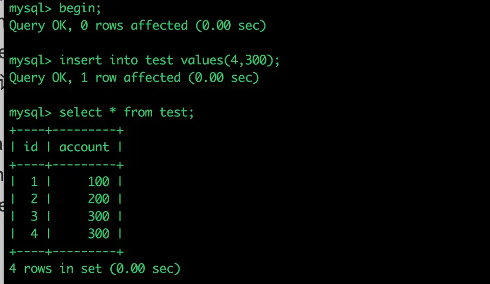This screenshot has width=490, height=284.
Task: Click the account value 100
Action: click(x=99, y=182)
